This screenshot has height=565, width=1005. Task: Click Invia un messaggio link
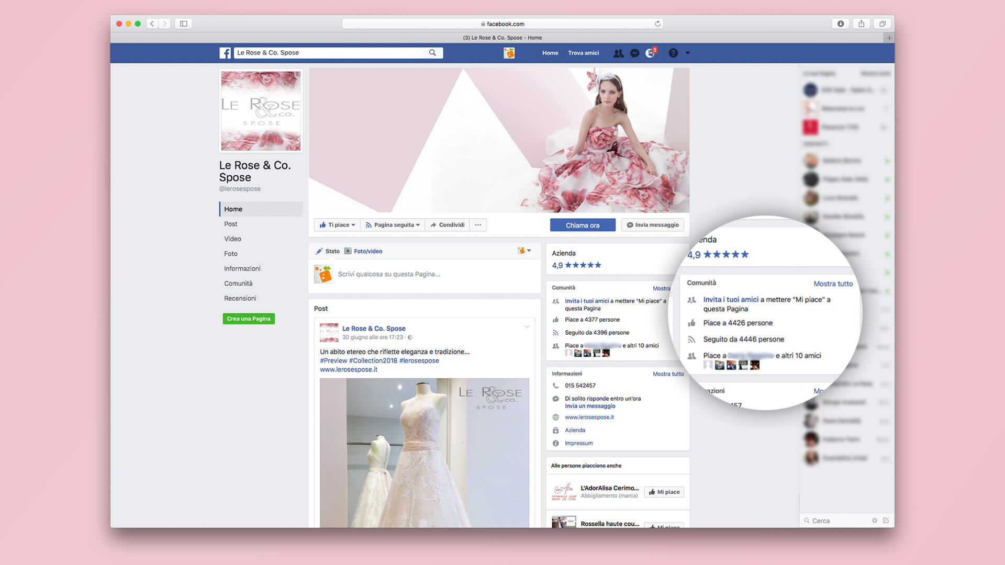(x=590, y=406)
